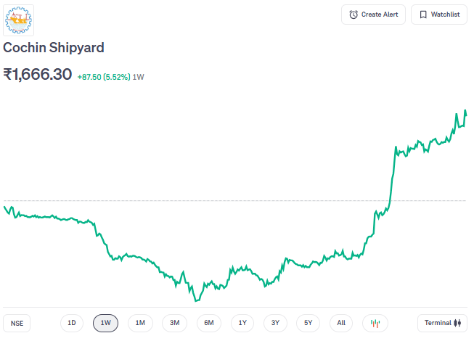Click the ₹1,666.30 current price
Viewport: 474px width, 341px height.
(38, 75)
